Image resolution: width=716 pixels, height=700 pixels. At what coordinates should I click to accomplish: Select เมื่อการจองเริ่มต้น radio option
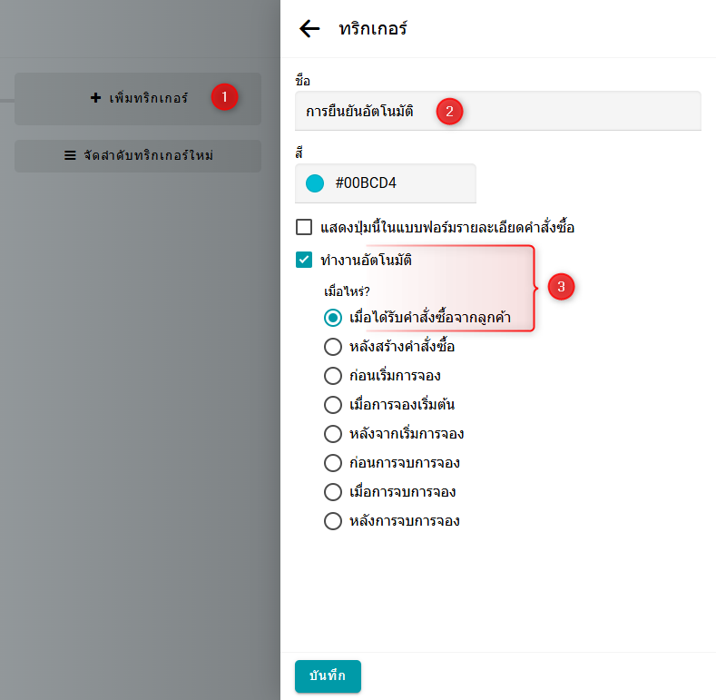333,405
